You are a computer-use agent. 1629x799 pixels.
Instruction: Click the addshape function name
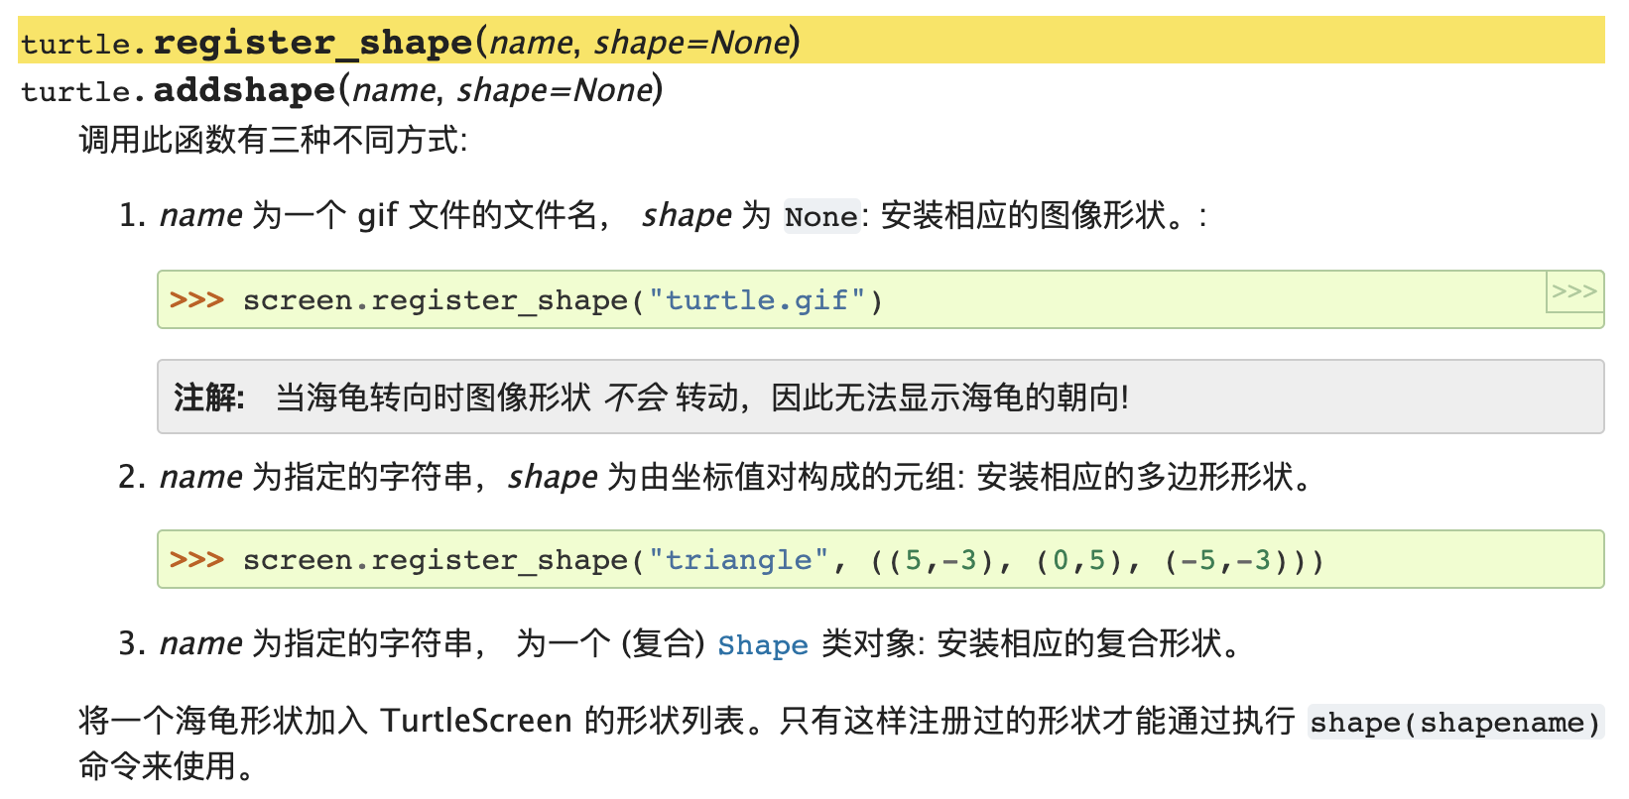coord(244,90)
